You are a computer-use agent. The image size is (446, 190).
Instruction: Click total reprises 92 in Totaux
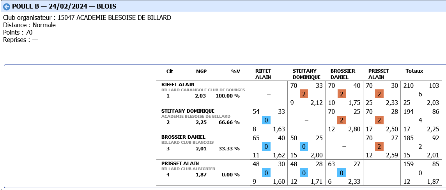click(436, 138)
